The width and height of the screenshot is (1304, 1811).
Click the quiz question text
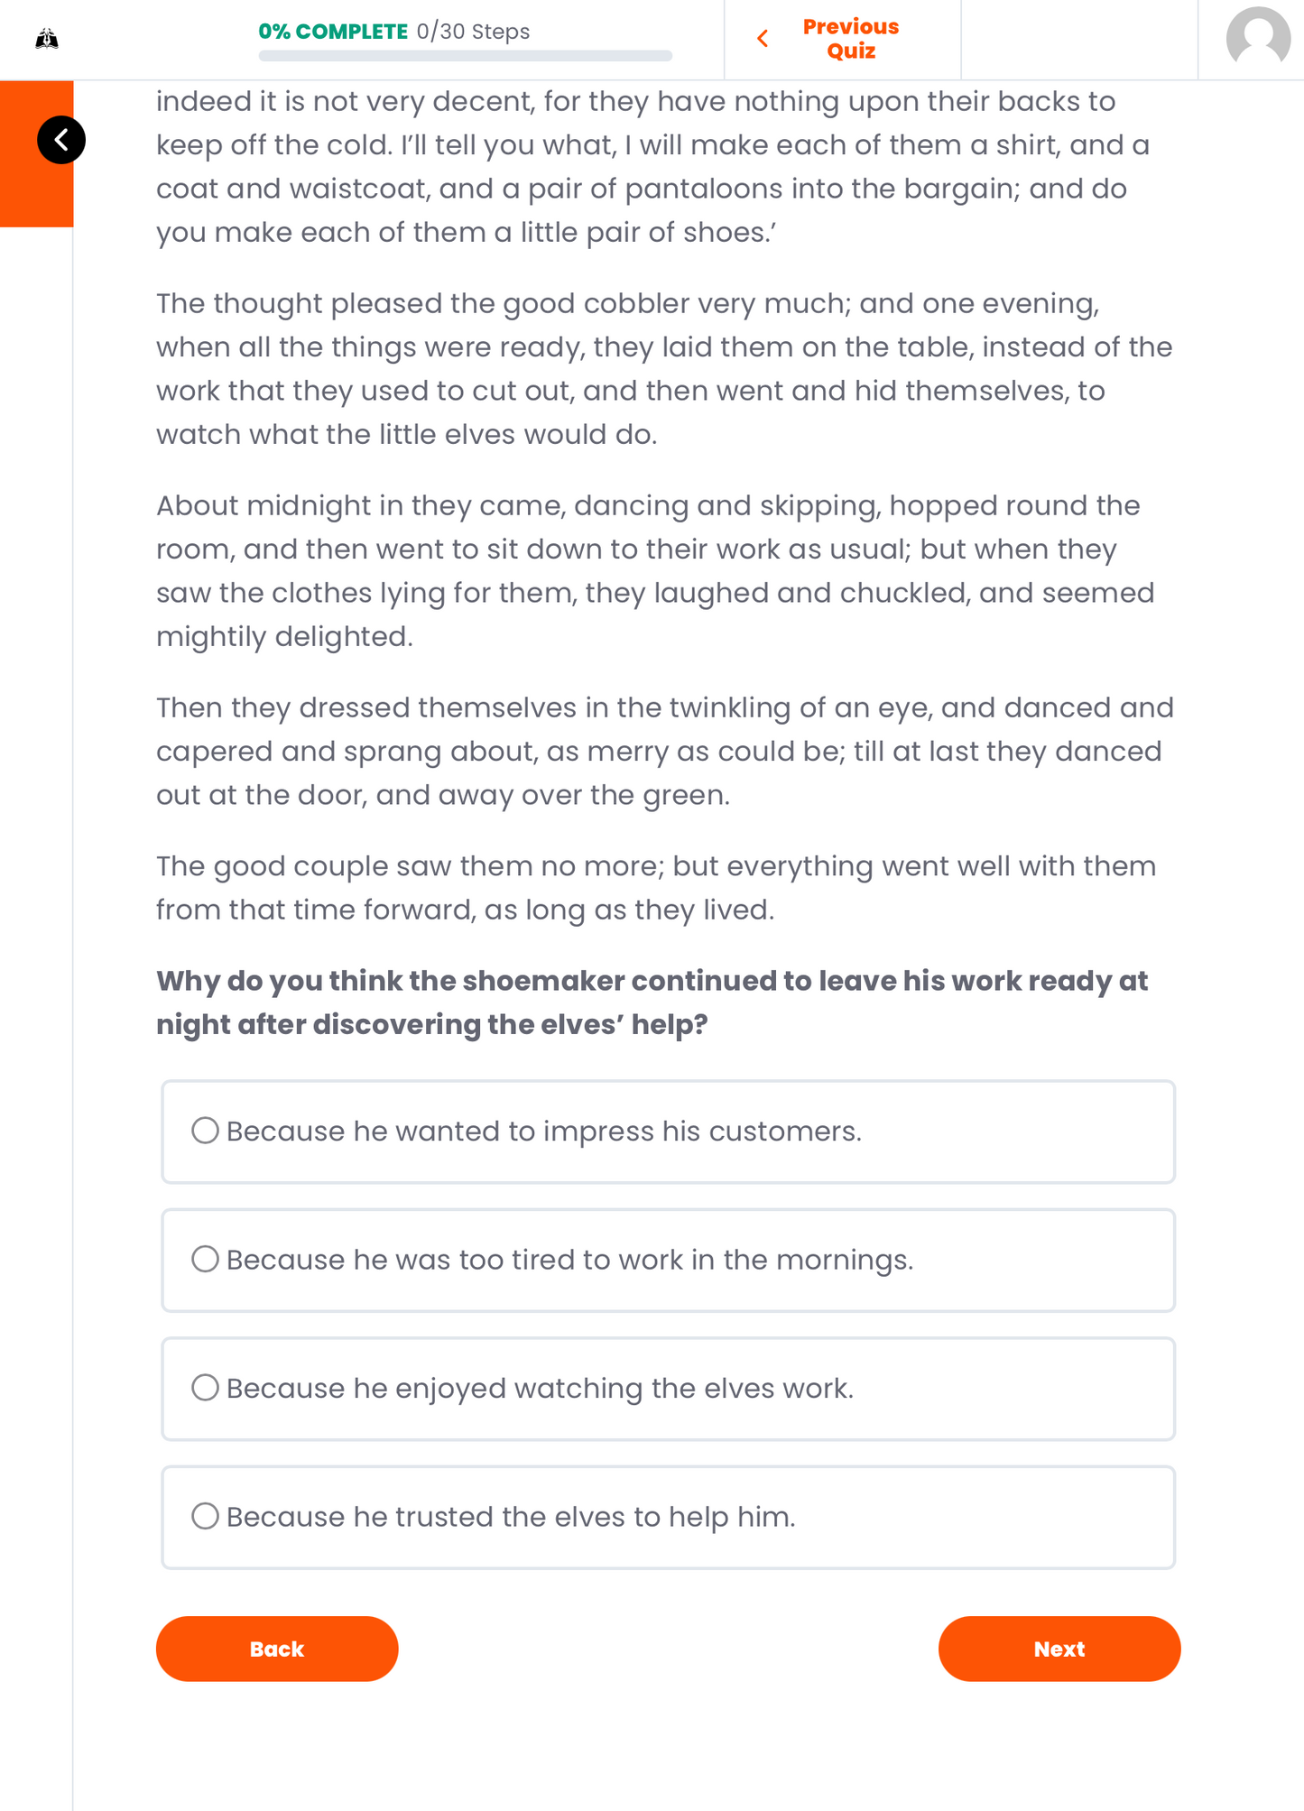tap(652, 1003)
